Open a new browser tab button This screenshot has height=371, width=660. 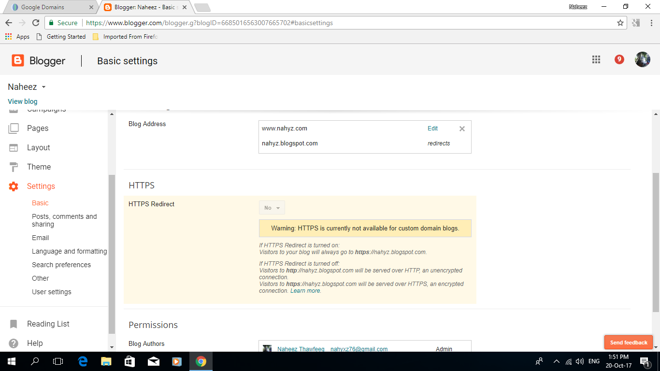(x=202, y=7)
